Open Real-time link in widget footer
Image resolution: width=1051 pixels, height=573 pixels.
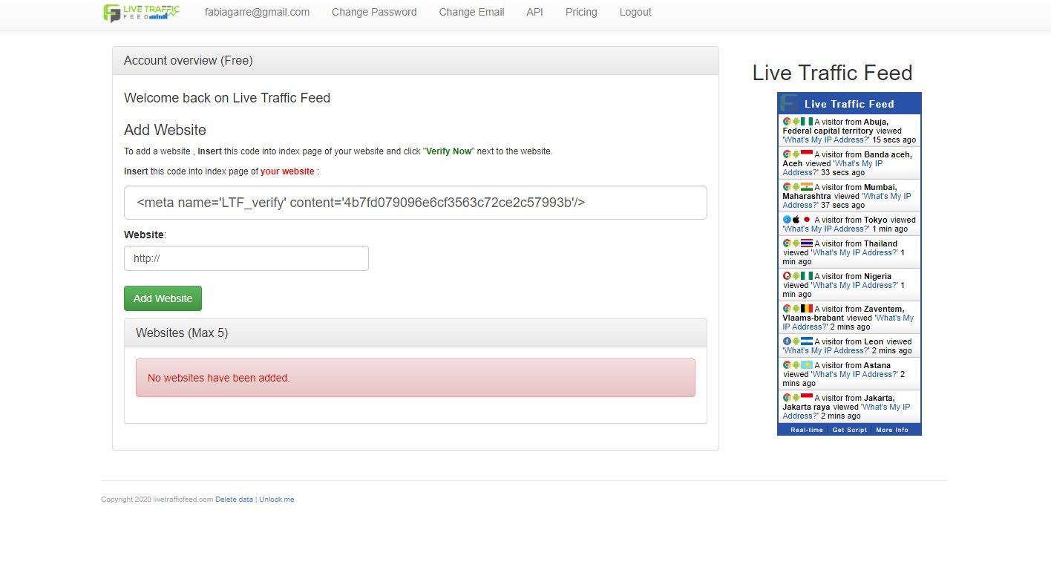click(807, 430)
